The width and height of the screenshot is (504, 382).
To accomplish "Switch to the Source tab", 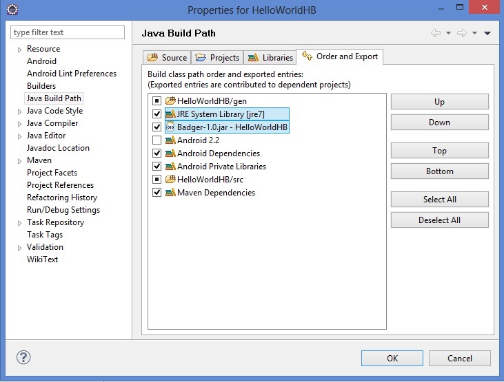I will point(167,58).
